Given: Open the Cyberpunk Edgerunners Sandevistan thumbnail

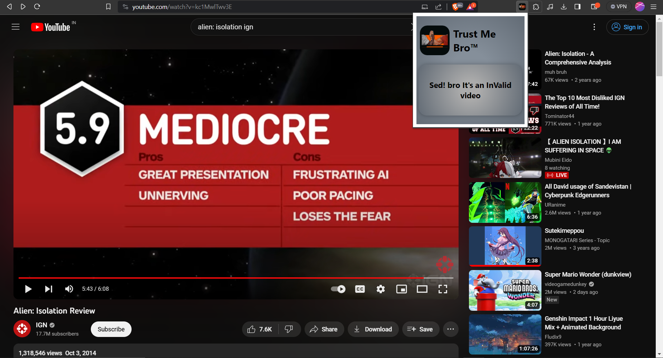Looking at the screenshot, I should tap(505, 202).
